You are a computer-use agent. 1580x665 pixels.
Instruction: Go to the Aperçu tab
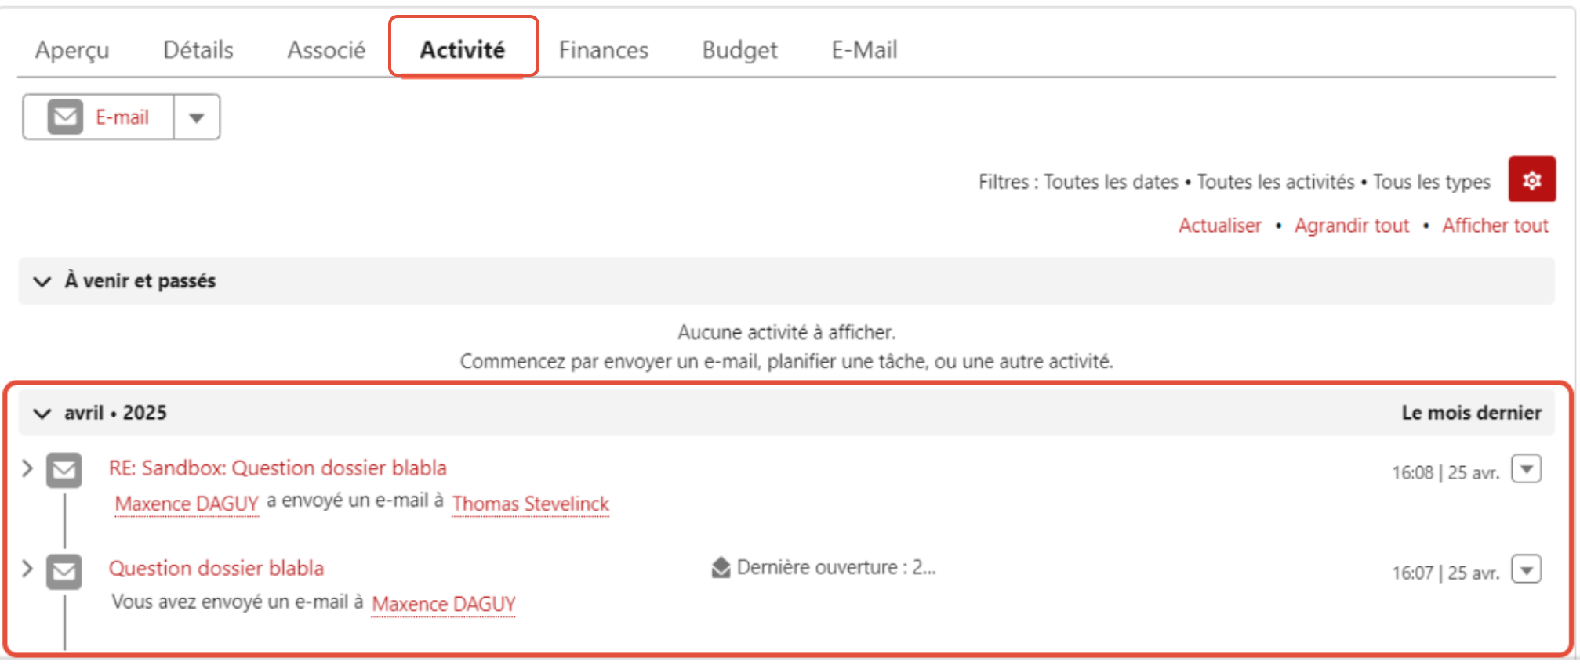pyautogui.click(x=72, y=50)
